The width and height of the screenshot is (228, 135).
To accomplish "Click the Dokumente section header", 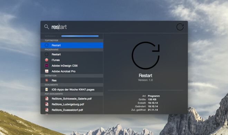I will pyautogui.click(x=72, y=85).
